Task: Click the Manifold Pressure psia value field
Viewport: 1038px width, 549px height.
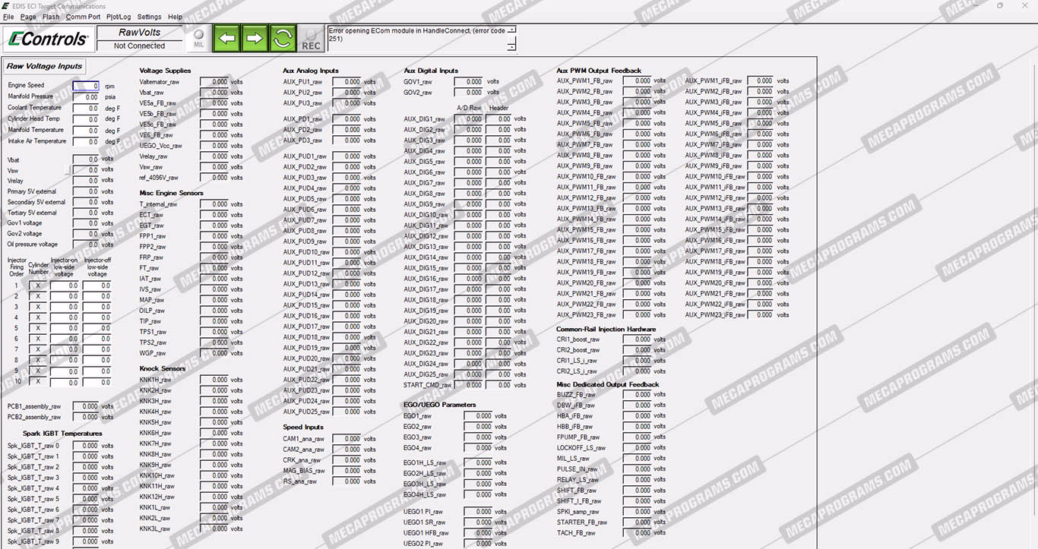Action: pyautogui.click(x=86, y=97)
